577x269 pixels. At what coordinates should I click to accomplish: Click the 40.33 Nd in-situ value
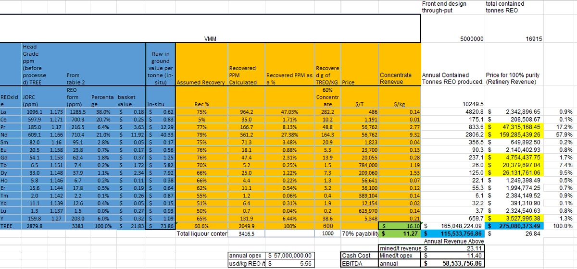[x=166, y=135]
